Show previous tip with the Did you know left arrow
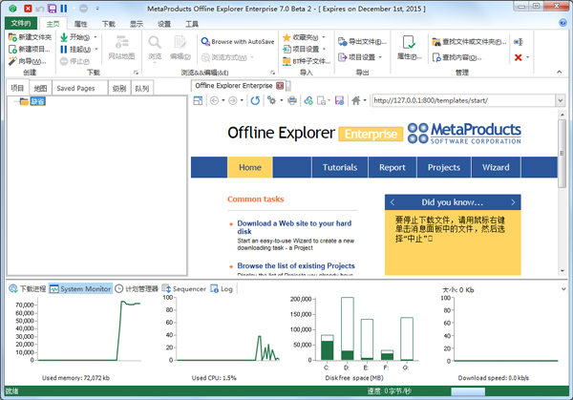This screenshot has width=573, height=400. click(393, 202)
